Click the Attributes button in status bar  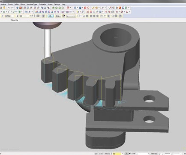[154, 154]
